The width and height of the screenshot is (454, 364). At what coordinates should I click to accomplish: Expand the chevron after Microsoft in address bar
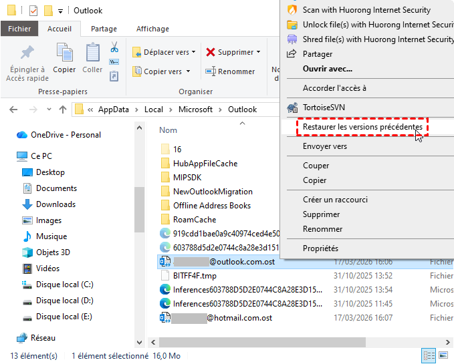tap(221, 110)
